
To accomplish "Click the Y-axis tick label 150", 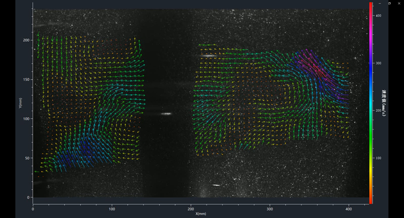I will 27,80.
